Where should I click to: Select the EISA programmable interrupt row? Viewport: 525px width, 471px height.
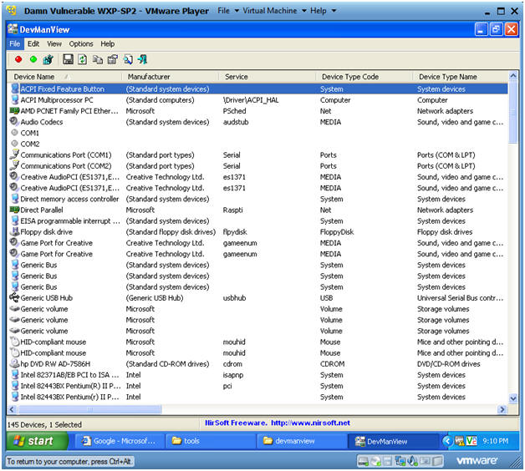tap(257, 220)
